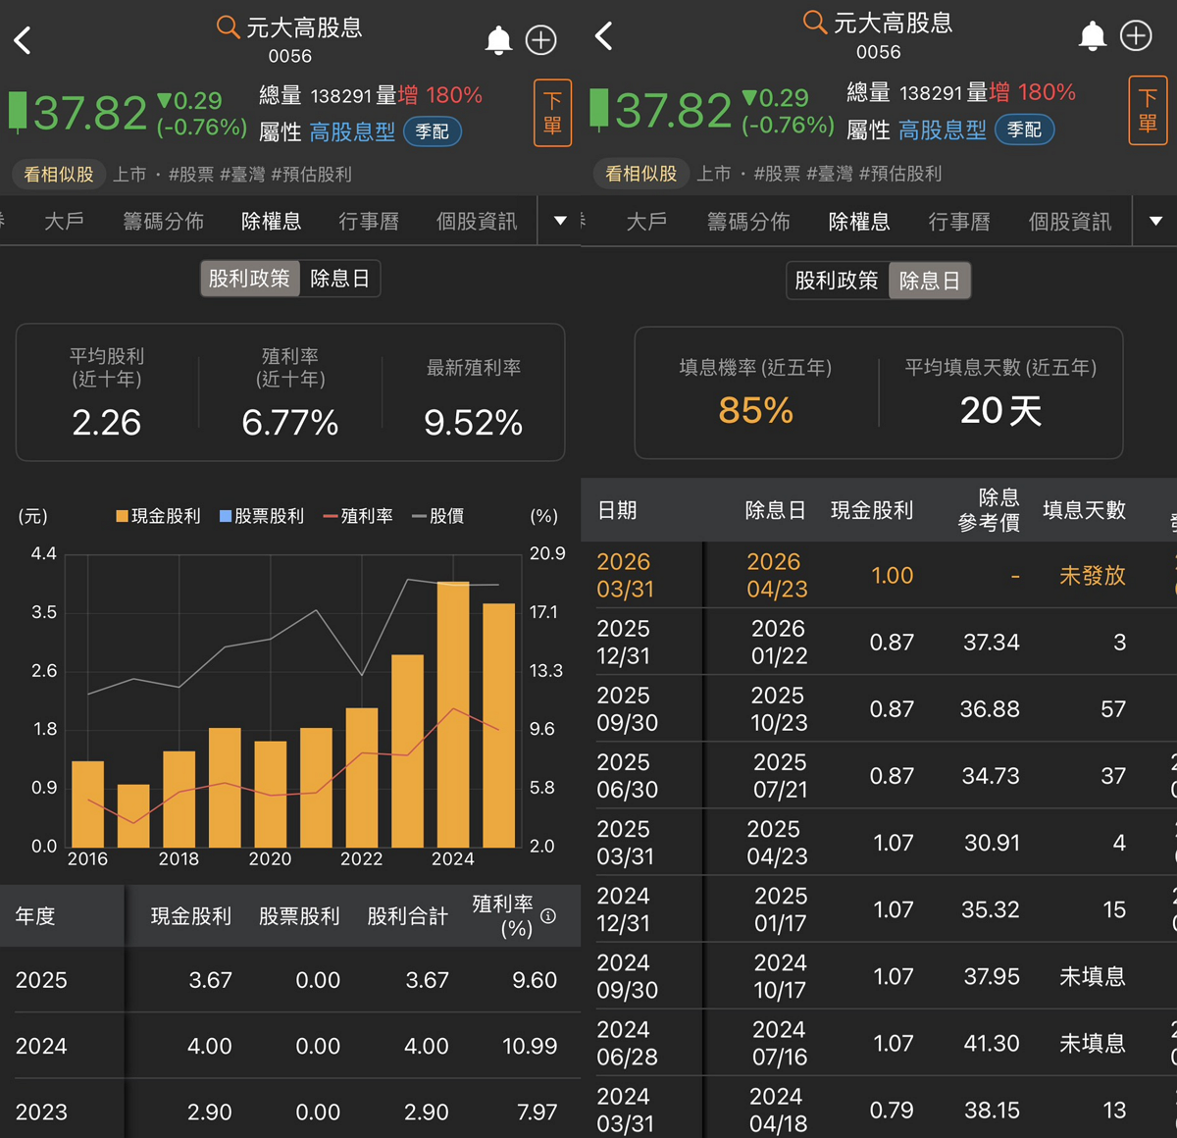The image size is (1177, 1138).
Task: Tap the plus circle on the right screen
Action: point(1136,36)
